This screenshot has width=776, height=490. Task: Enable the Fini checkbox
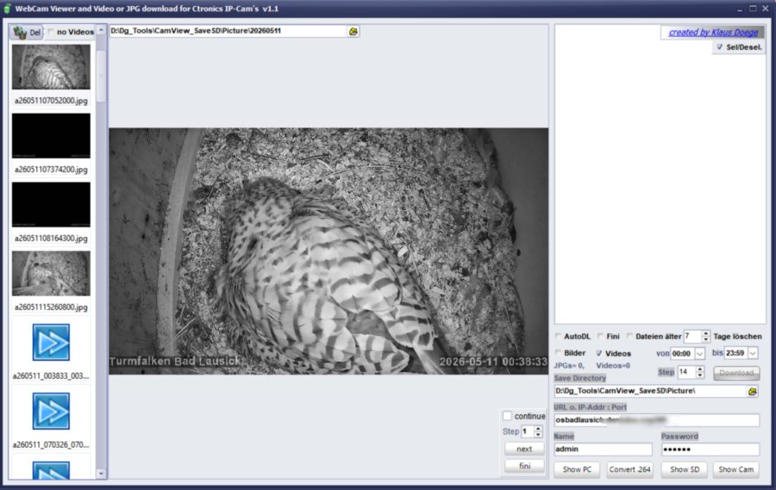click(600, 336)
